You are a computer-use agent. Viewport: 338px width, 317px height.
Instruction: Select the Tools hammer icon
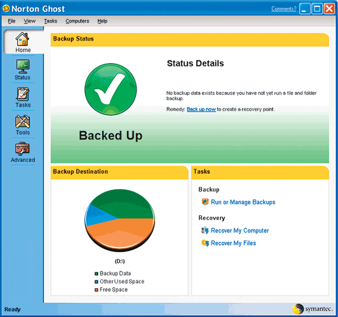[23, 121]
